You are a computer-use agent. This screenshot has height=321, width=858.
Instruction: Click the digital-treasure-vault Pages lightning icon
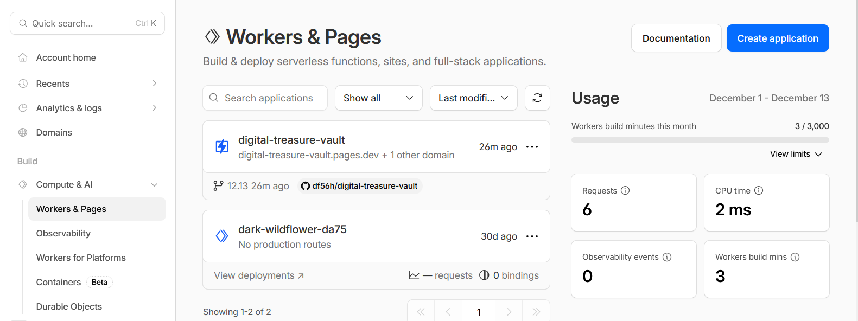click(222, 146)
